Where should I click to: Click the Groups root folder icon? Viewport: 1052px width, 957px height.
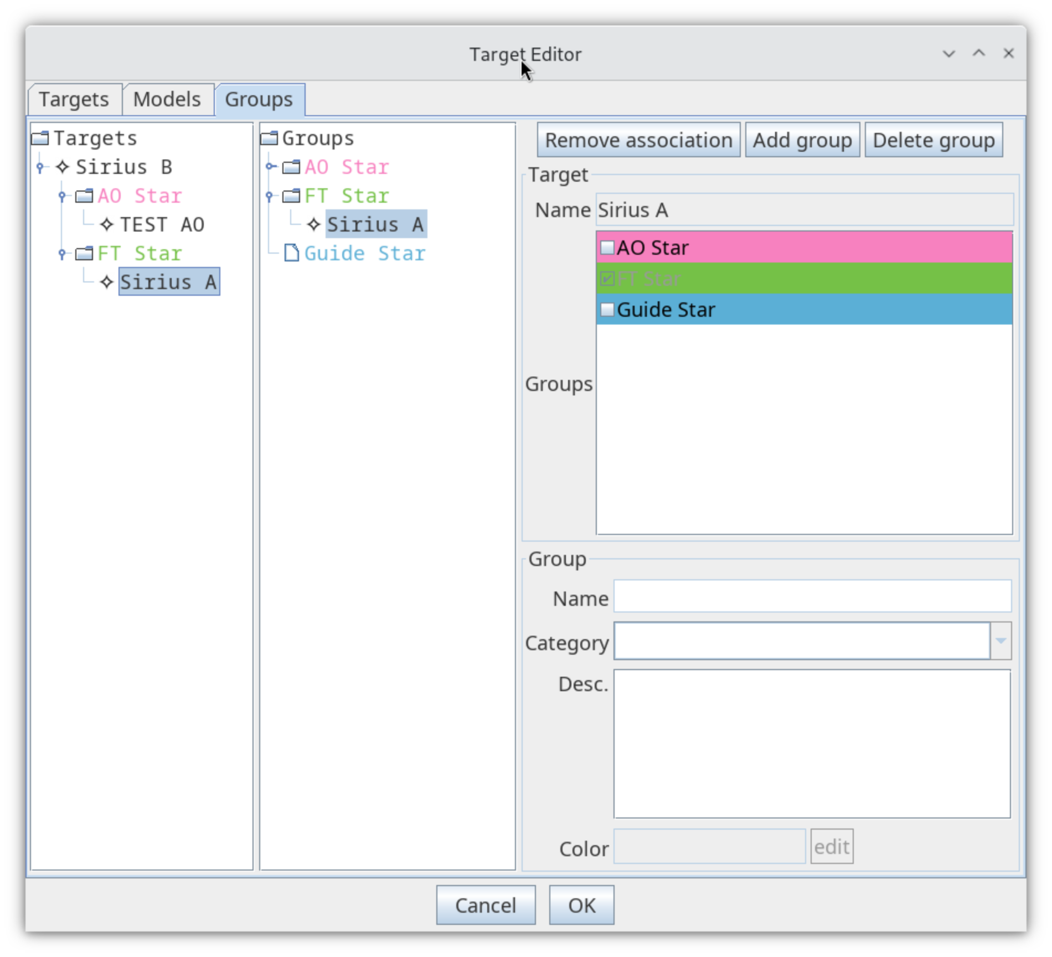(x=269, y=138)
